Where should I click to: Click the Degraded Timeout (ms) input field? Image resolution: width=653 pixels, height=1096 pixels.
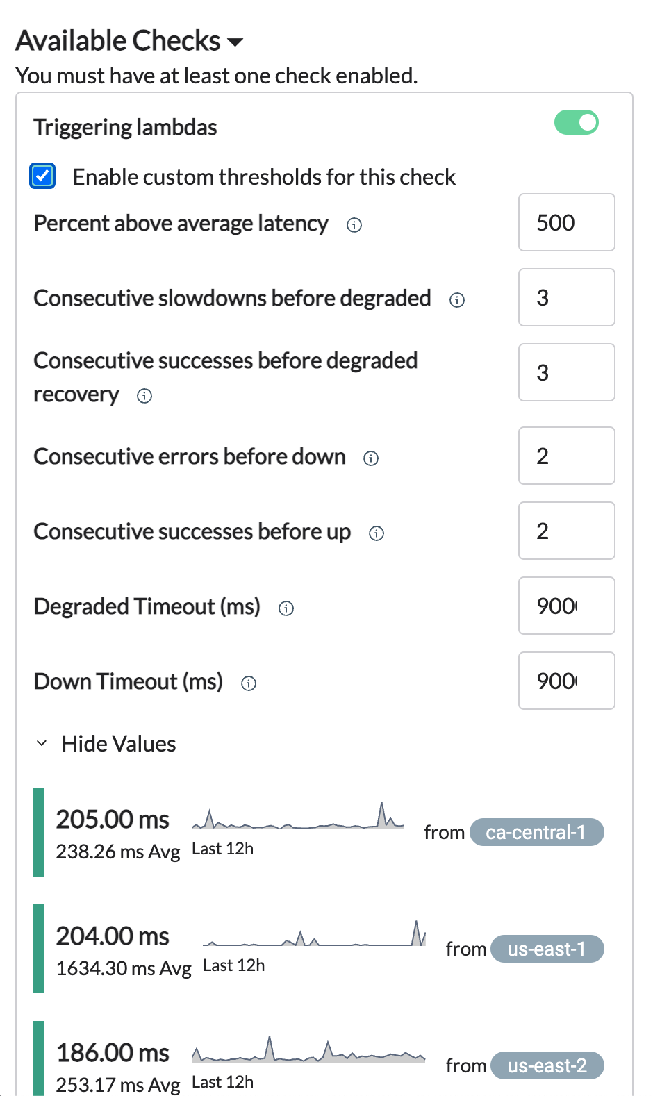click(566, 606)
